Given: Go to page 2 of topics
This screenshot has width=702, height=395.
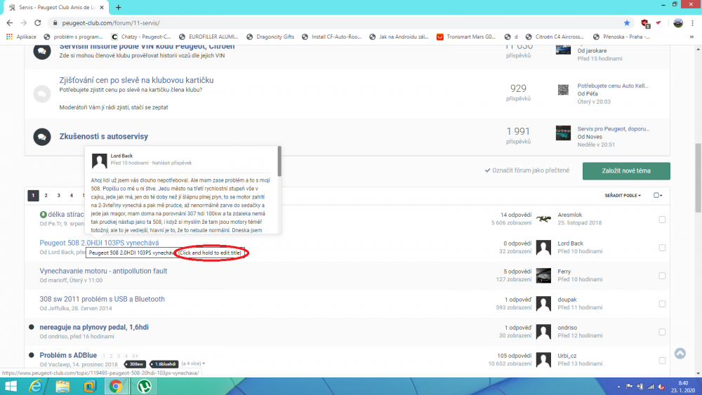Looking at the screenshot, I should pos(46,196).
